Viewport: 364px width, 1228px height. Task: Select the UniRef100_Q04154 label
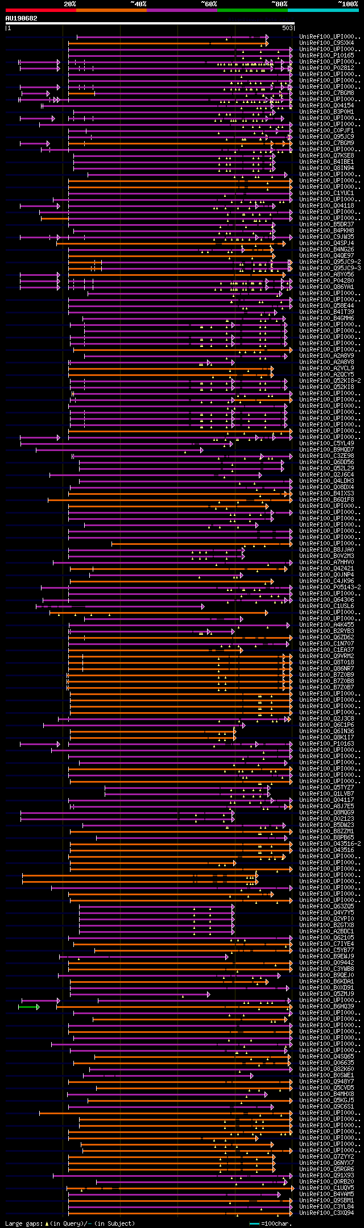click(x=326, y=105)
